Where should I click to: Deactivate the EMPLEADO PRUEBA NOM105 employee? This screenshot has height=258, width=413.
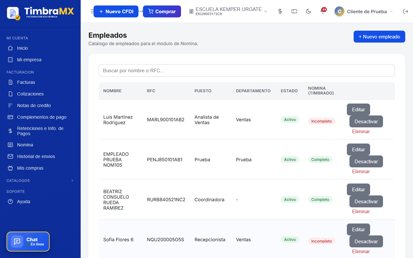tap(366, 162)
